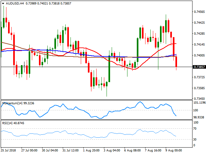
Task: Click the current price label 0.73857
Action: click(199, 67)
